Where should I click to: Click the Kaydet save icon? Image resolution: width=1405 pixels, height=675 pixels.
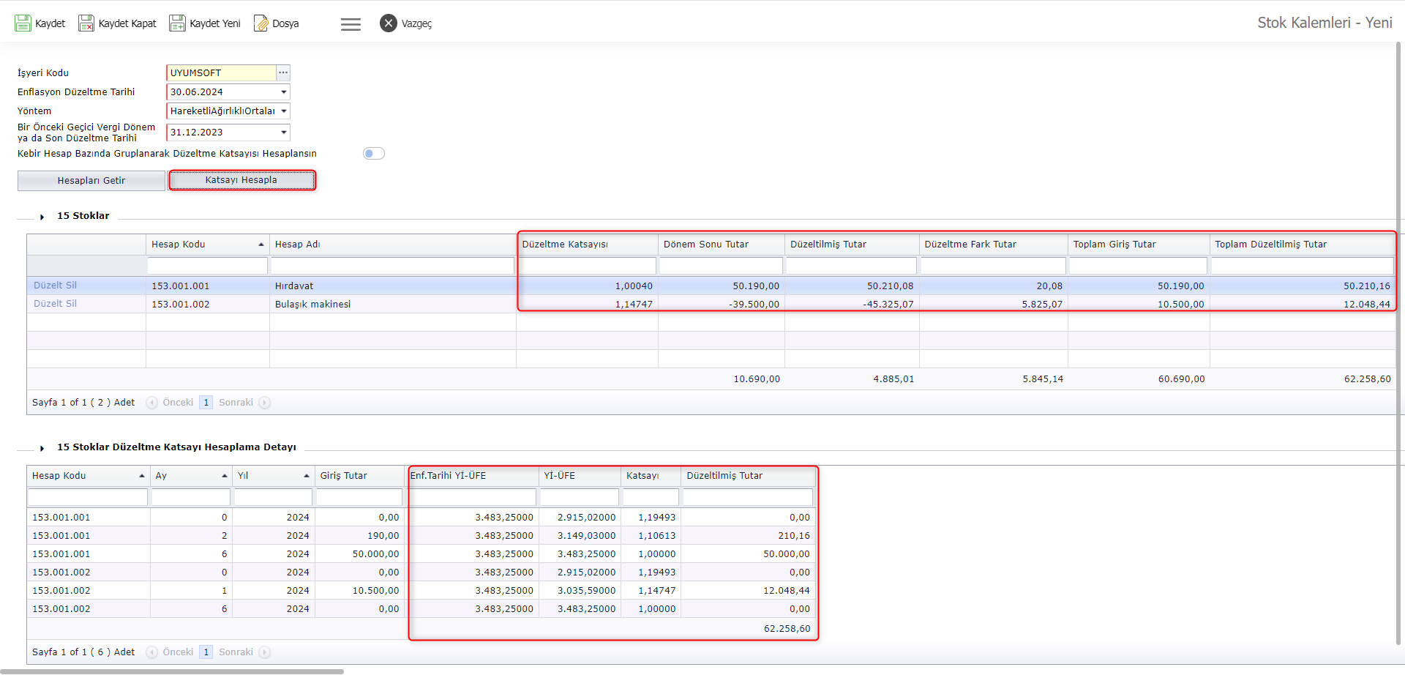[x=23, y=23]
